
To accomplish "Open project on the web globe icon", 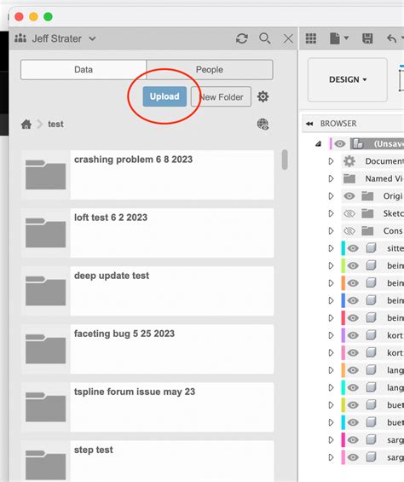I will click(x=263, y=125).
